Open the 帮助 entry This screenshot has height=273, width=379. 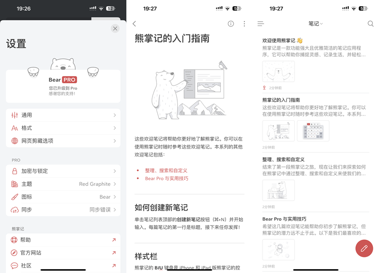[x=63, y=240]
